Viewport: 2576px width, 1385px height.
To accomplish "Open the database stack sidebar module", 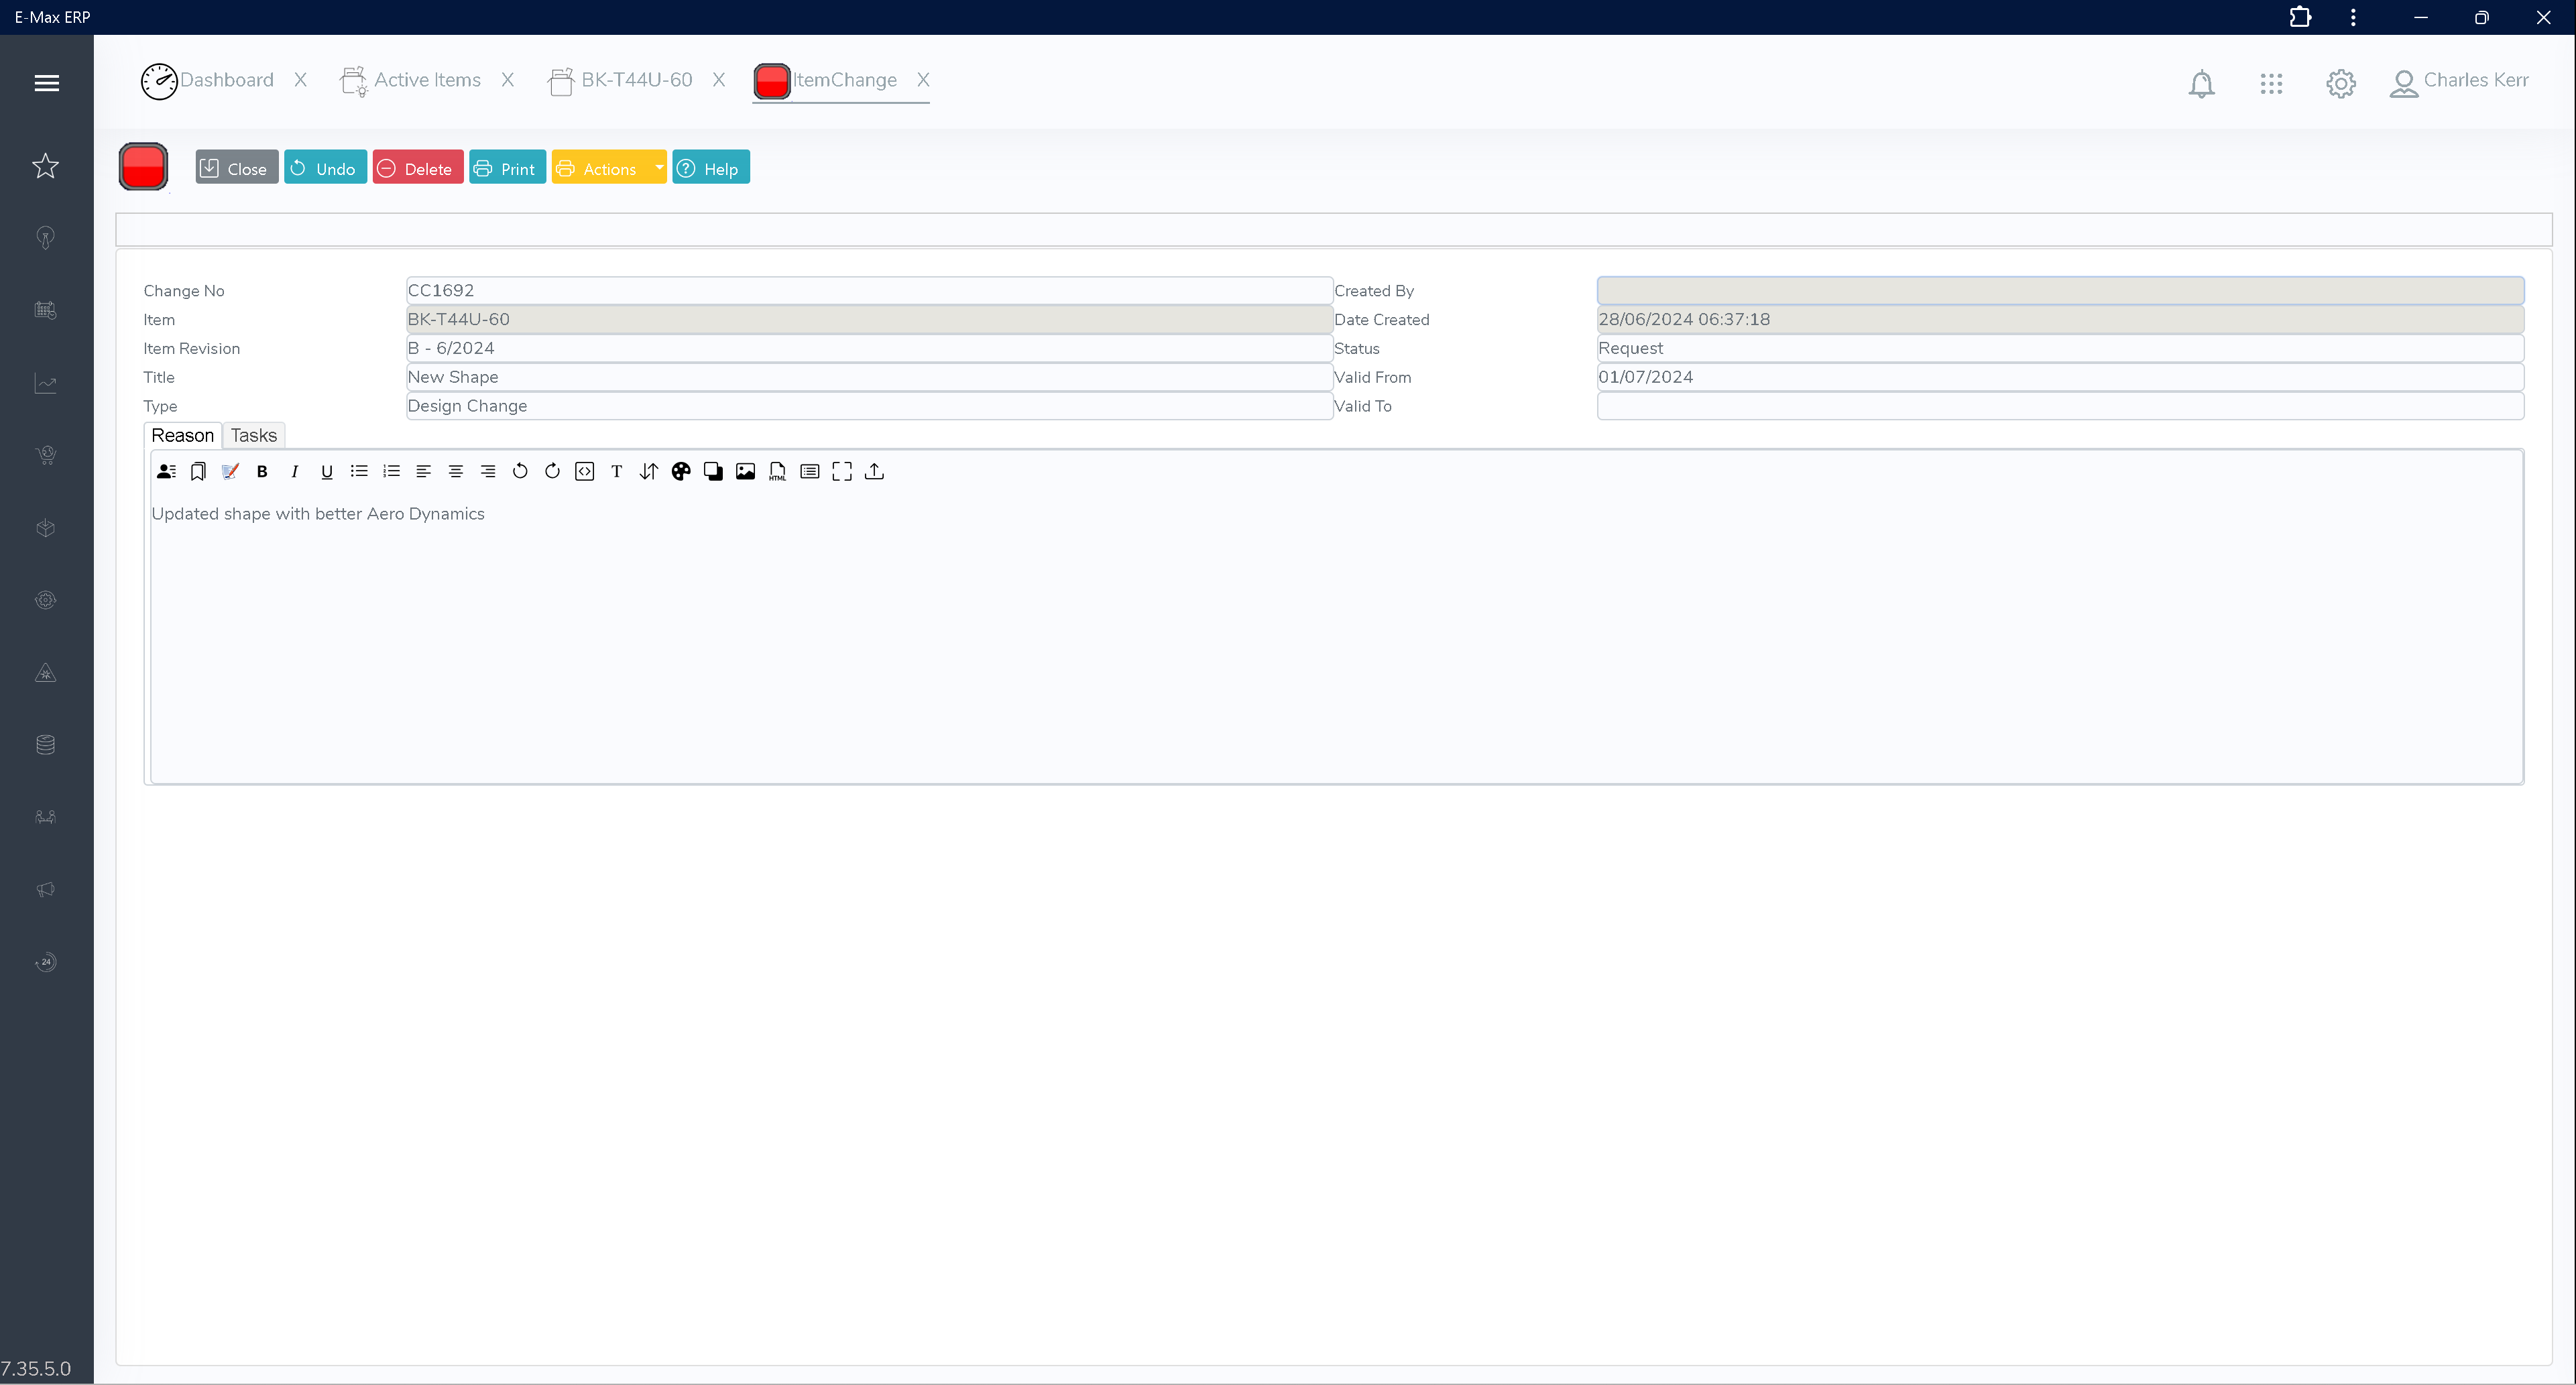I will (x=46, y=745).
